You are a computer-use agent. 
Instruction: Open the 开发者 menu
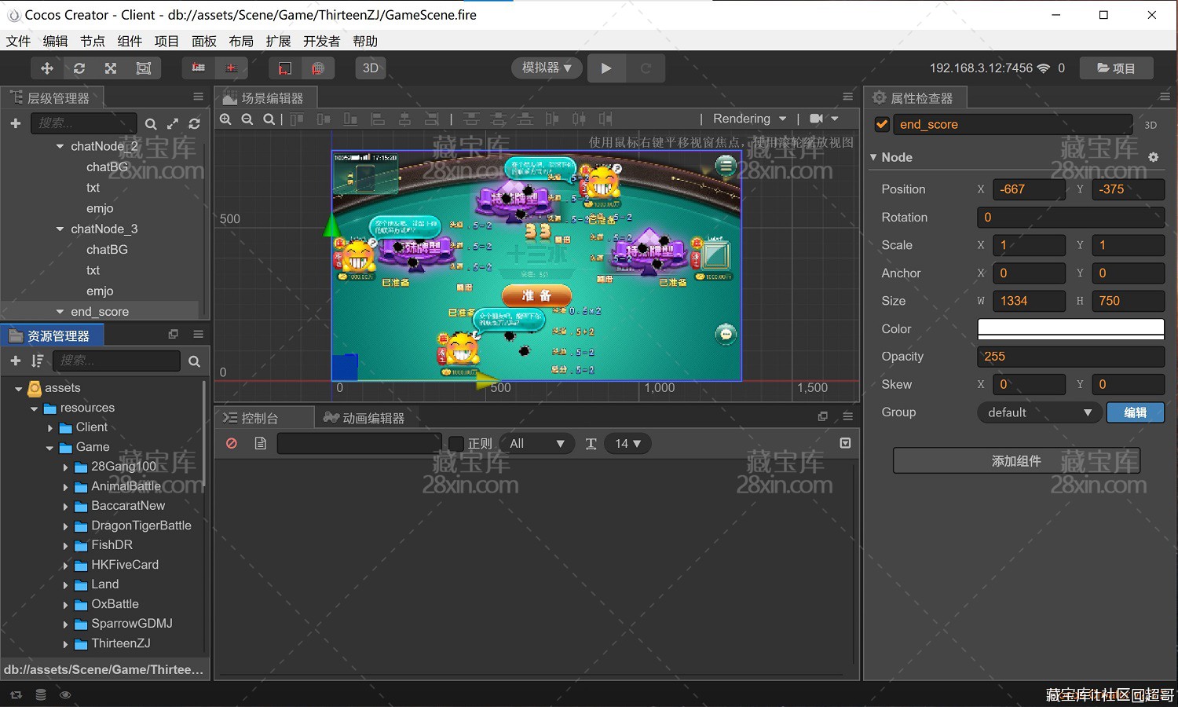click(x=321, y=41)
